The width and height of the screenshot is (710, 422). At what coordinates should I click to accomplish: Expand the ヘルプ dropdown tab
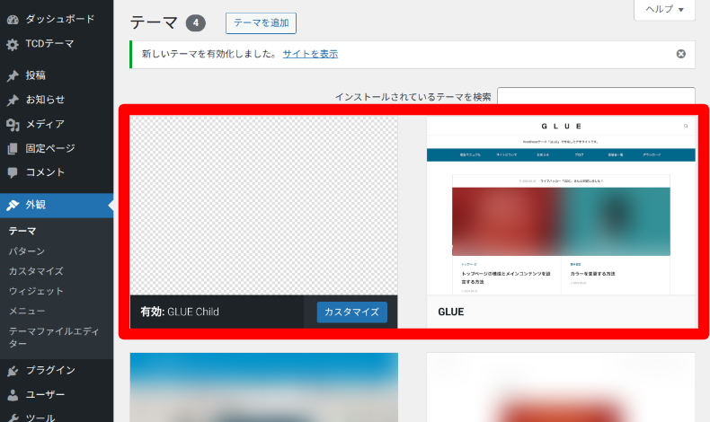[x=664, y=10]
